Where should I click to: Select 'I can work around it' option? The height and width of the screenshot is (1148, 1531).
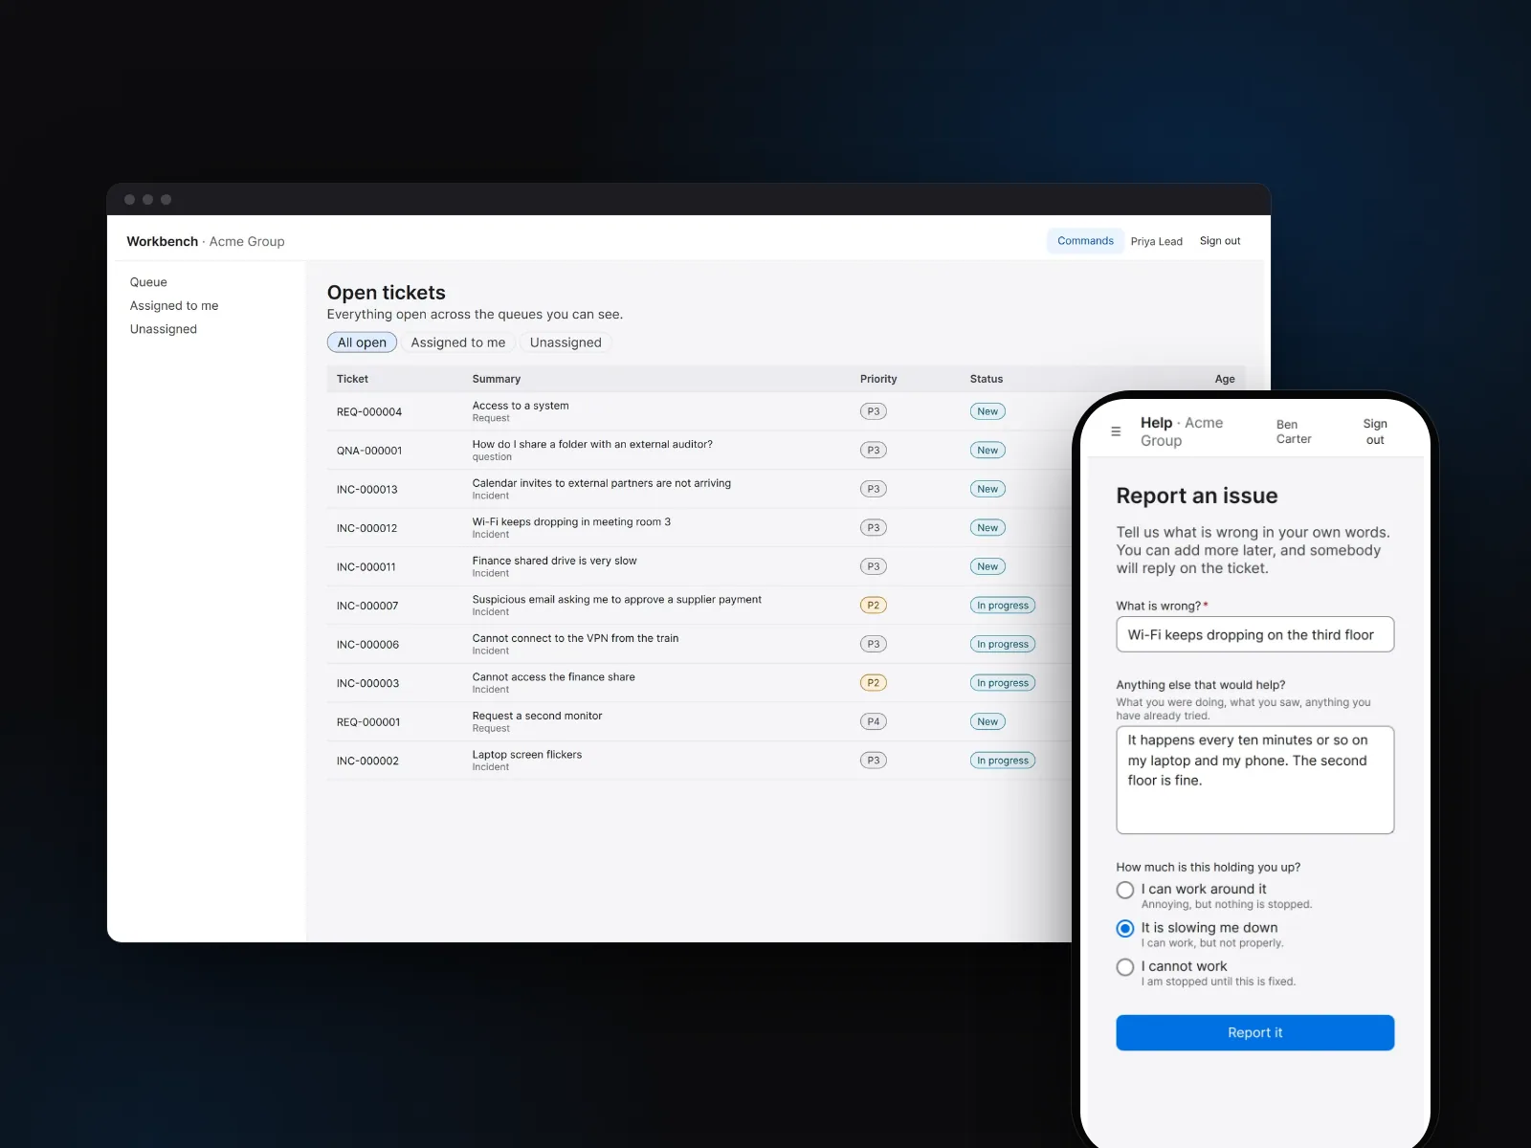[1125, 890]
